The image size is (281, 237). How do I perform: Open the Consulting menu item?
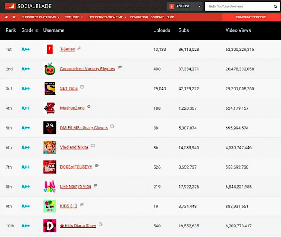139,17
